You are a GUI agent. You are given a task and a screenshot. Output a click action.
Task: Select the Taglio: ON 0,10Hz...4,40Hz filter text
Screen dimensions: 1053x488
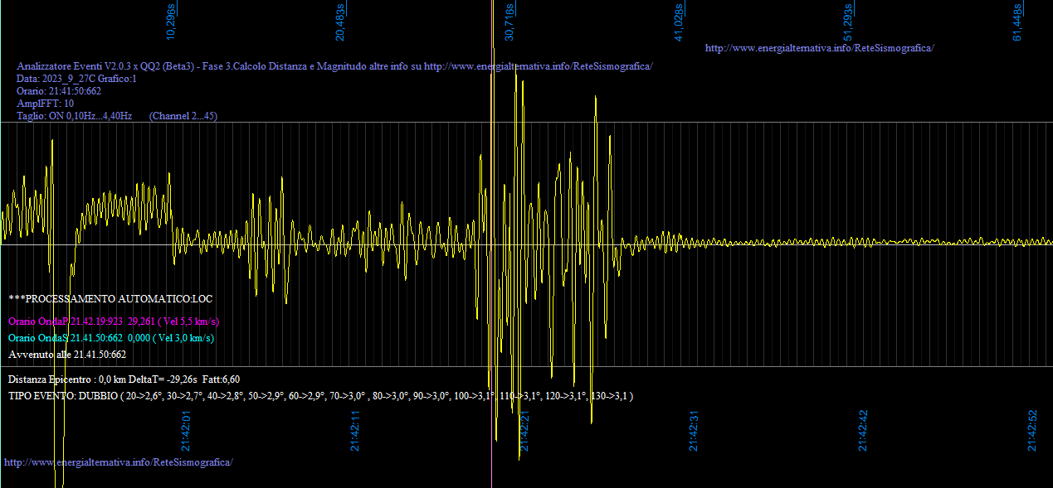click(75, 116)
